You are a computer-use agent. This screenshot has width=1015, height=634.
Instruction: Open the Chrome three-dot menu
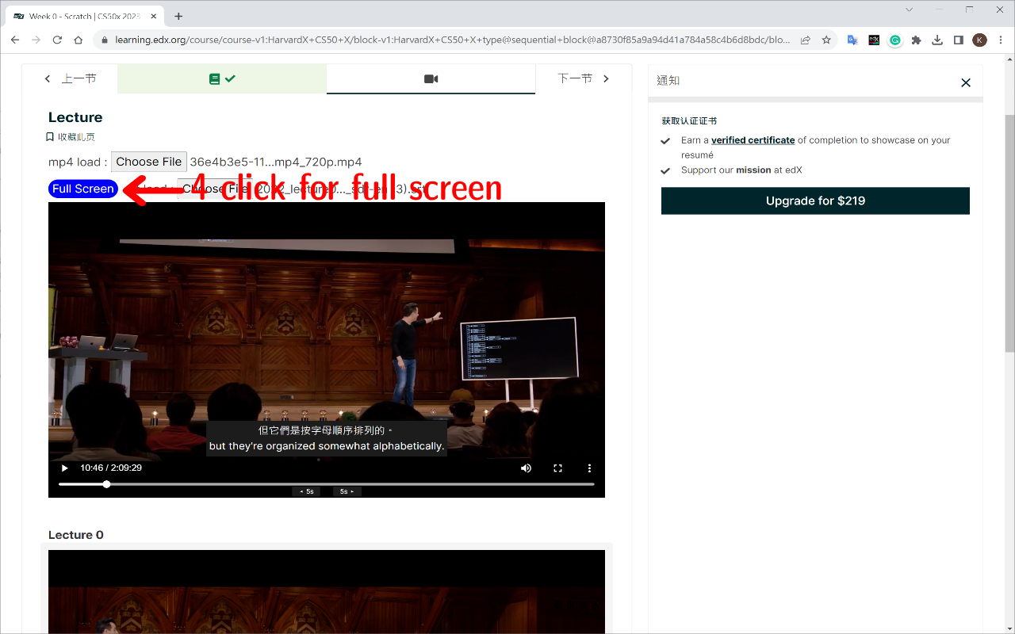click(x=1001, y=40)
